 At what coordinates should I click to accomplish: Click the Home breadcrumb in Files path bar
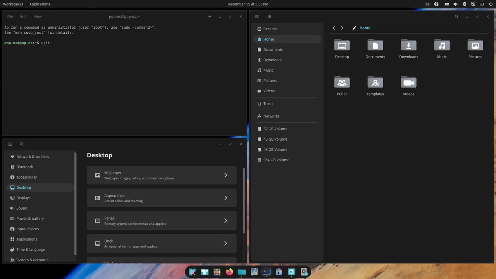(365, 28)
